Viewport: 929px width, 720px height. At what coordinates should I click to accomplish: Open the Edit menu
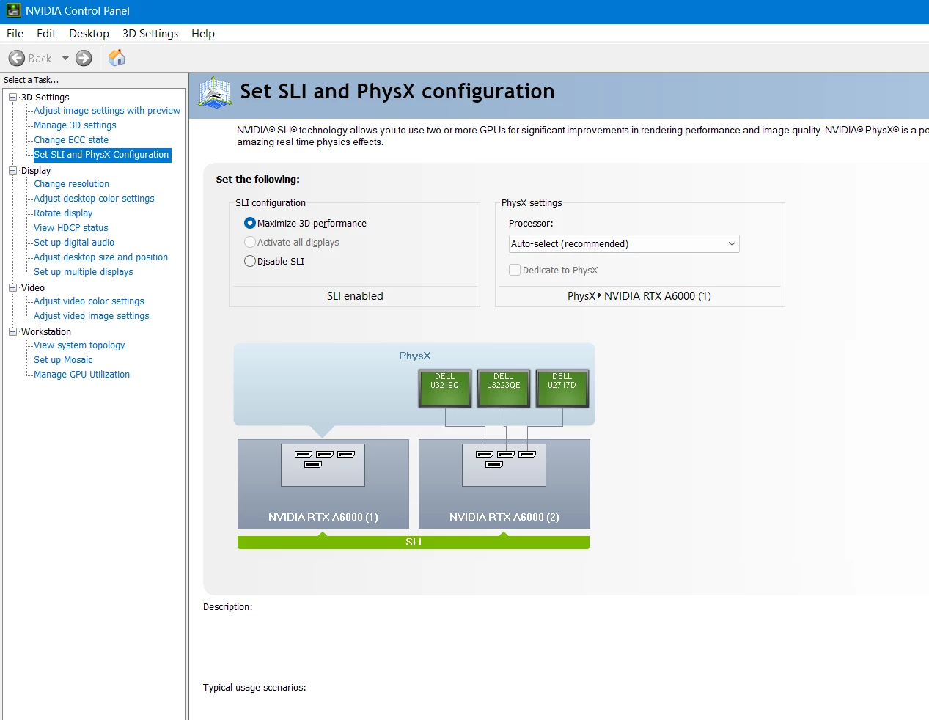tap(46, 33)
